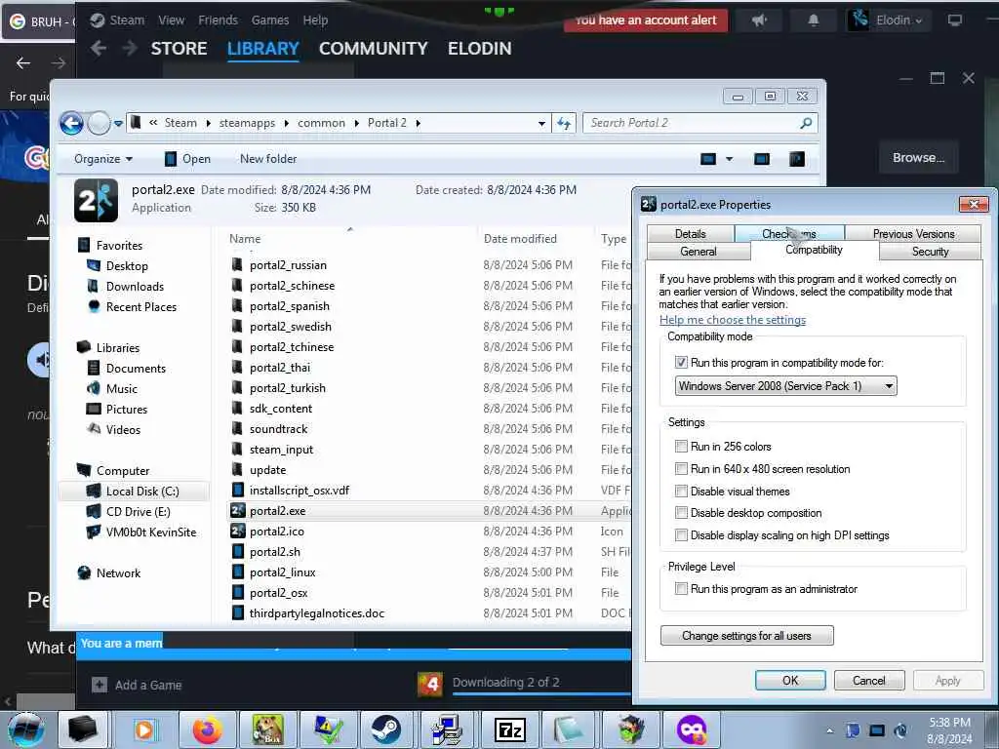The width and height of the screenshot is (999, 749).
Task: Click the Google favicon on BRUH tab
Action: point(18,21)
